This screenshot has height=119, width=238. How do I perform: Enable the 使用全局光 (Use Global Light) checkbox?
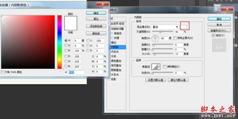(175, 38)
